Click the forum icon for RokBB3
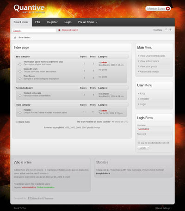The width and height of the screenshot is (185, 211). pos(20,112)
